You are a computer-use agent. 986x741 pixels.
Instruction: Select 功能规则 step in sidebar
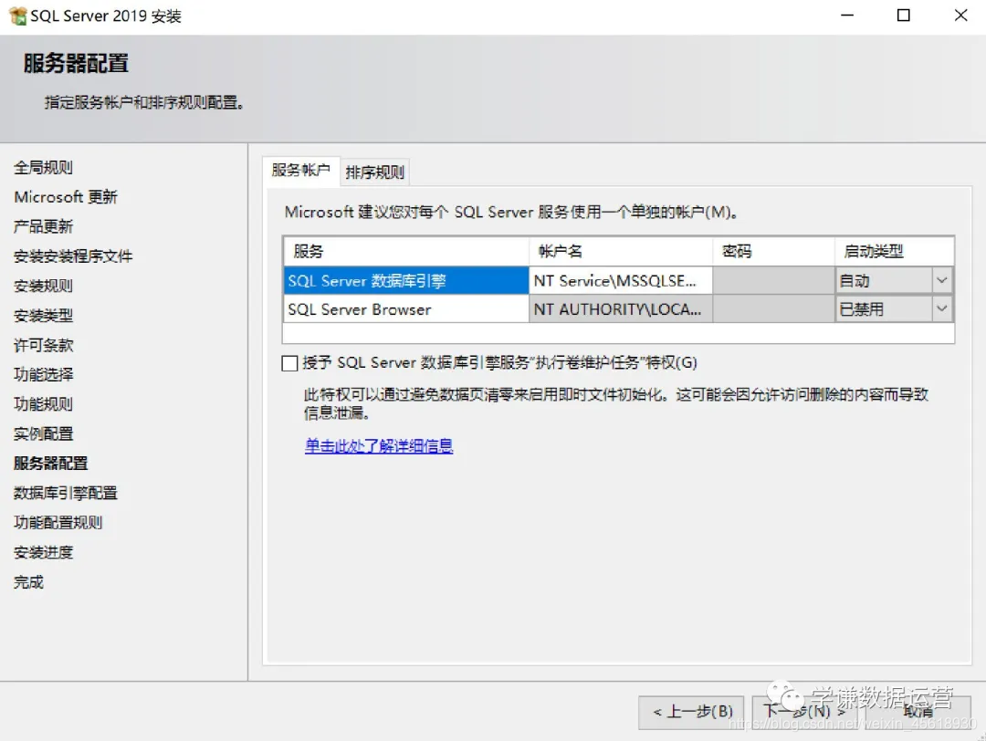click(x=44, y=404)
